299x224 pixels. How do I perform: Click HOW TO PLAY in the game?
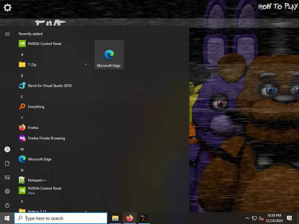278,6
